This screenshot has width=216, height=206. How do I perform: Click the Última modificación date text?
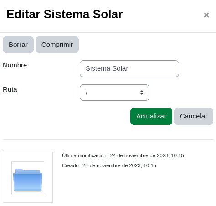click(147, 155)
